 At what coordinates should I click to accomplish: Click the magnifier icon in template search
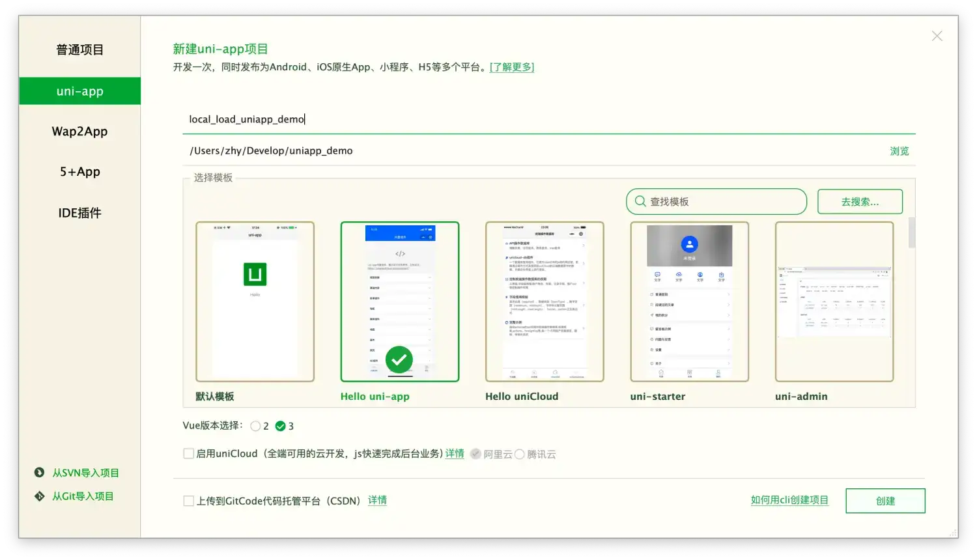pyautogui.click(x=640, y=201)
